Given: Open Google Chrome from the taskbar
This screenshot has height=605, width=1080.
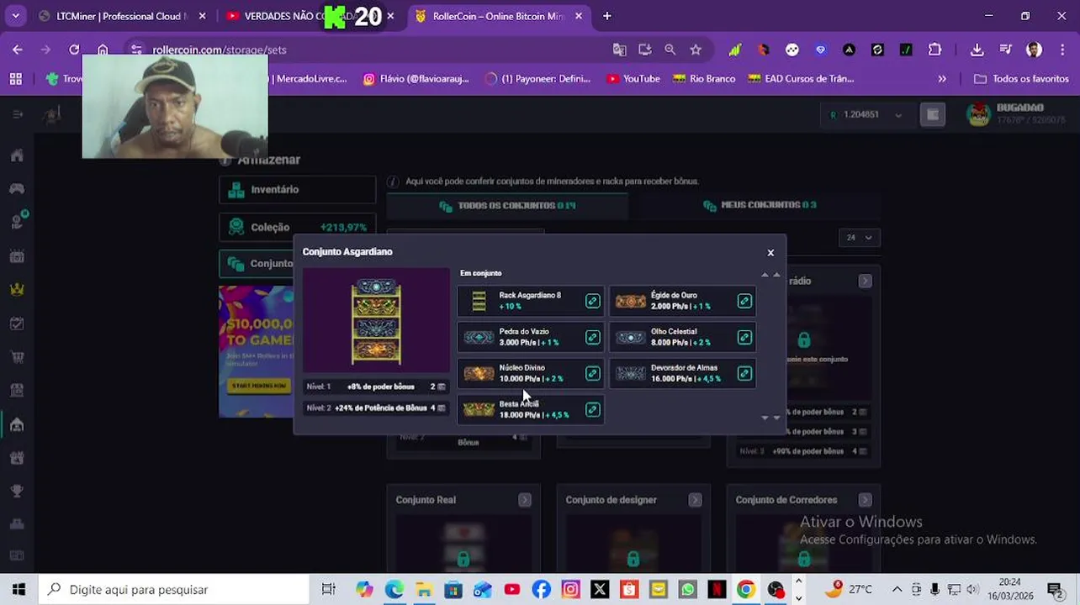Looking at the screenshot, I should point(746,589).
